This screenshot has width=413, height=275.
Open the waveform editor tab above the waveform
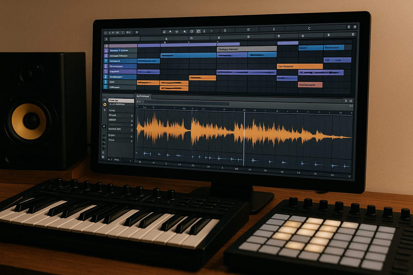tap(143, 96)
